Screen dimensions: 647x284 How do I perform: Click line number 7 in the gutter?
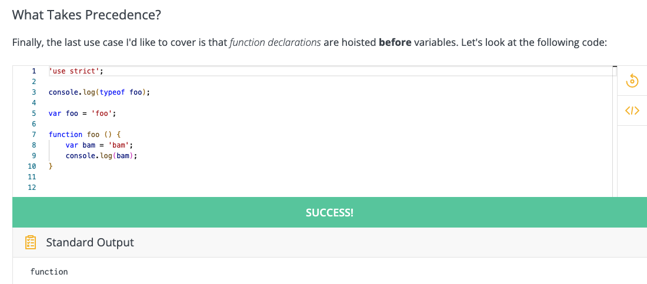pyautogui.click(x=34, y=135)
